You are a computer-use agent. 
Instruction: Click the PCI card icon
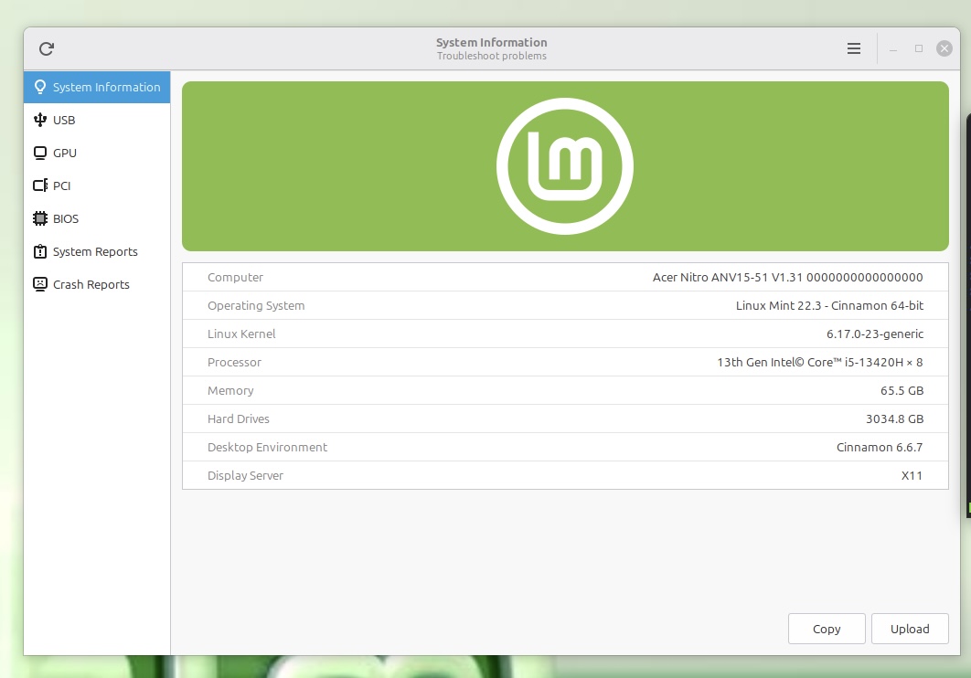[40, 185]
